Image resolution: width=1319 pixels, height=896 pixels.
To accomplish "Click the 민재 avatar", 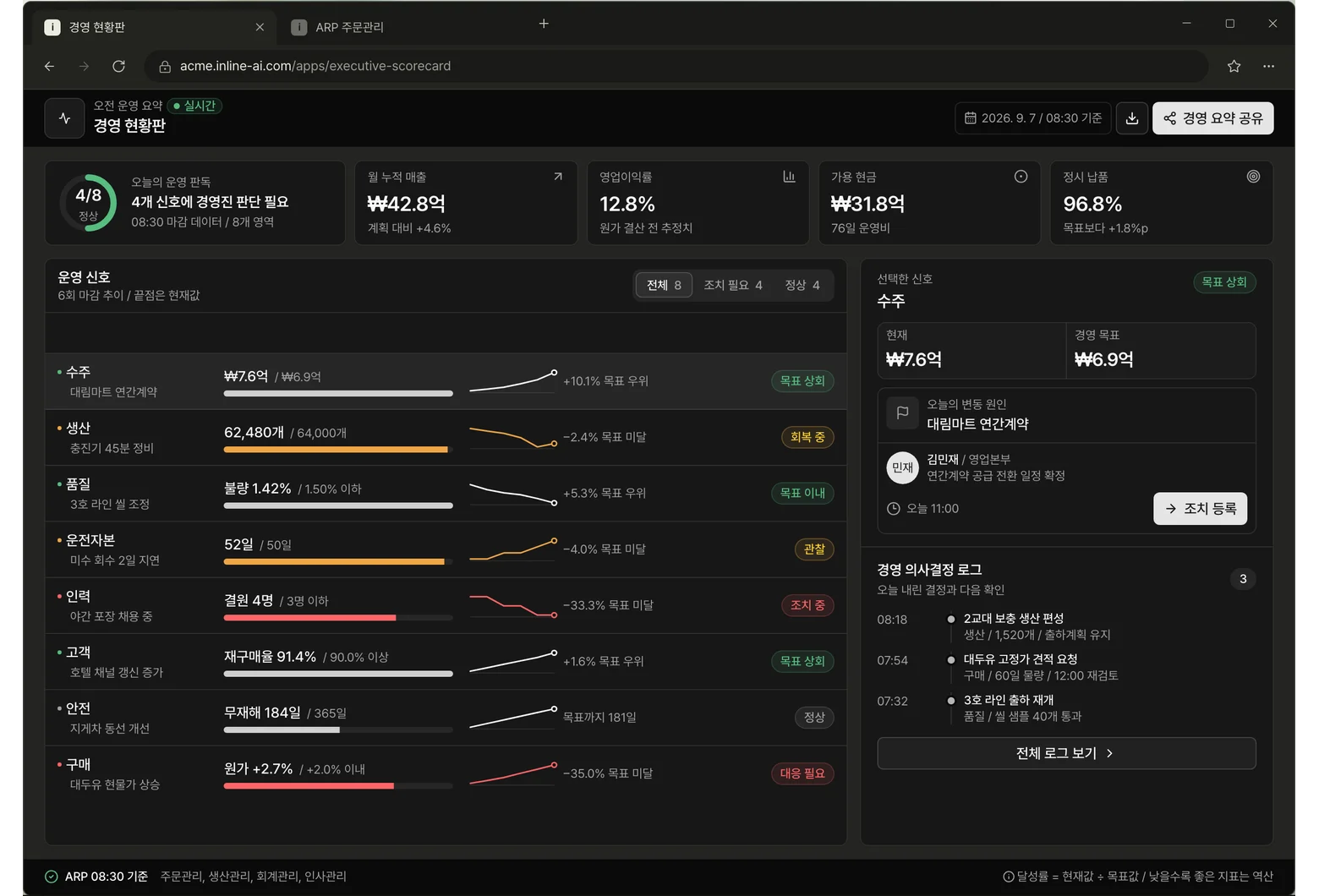I will (902, 467).
